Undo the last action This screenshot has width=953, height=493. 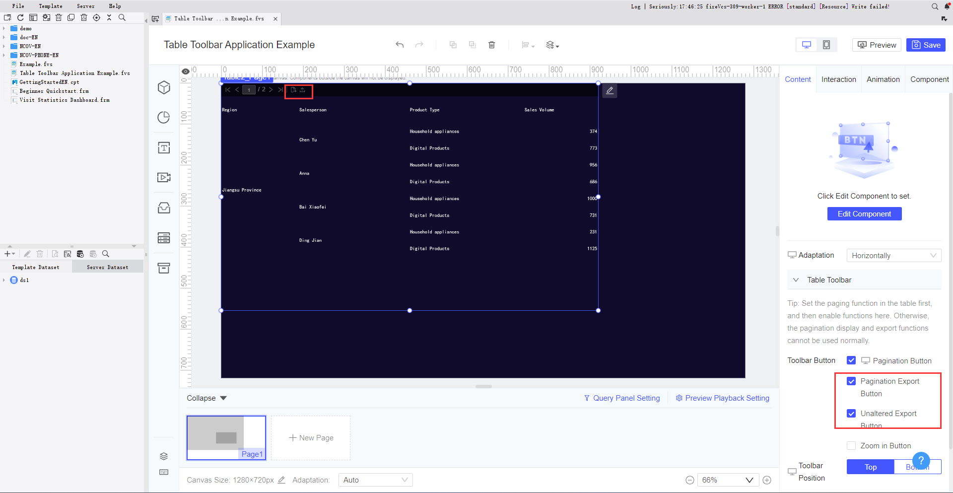coord(400,45)
